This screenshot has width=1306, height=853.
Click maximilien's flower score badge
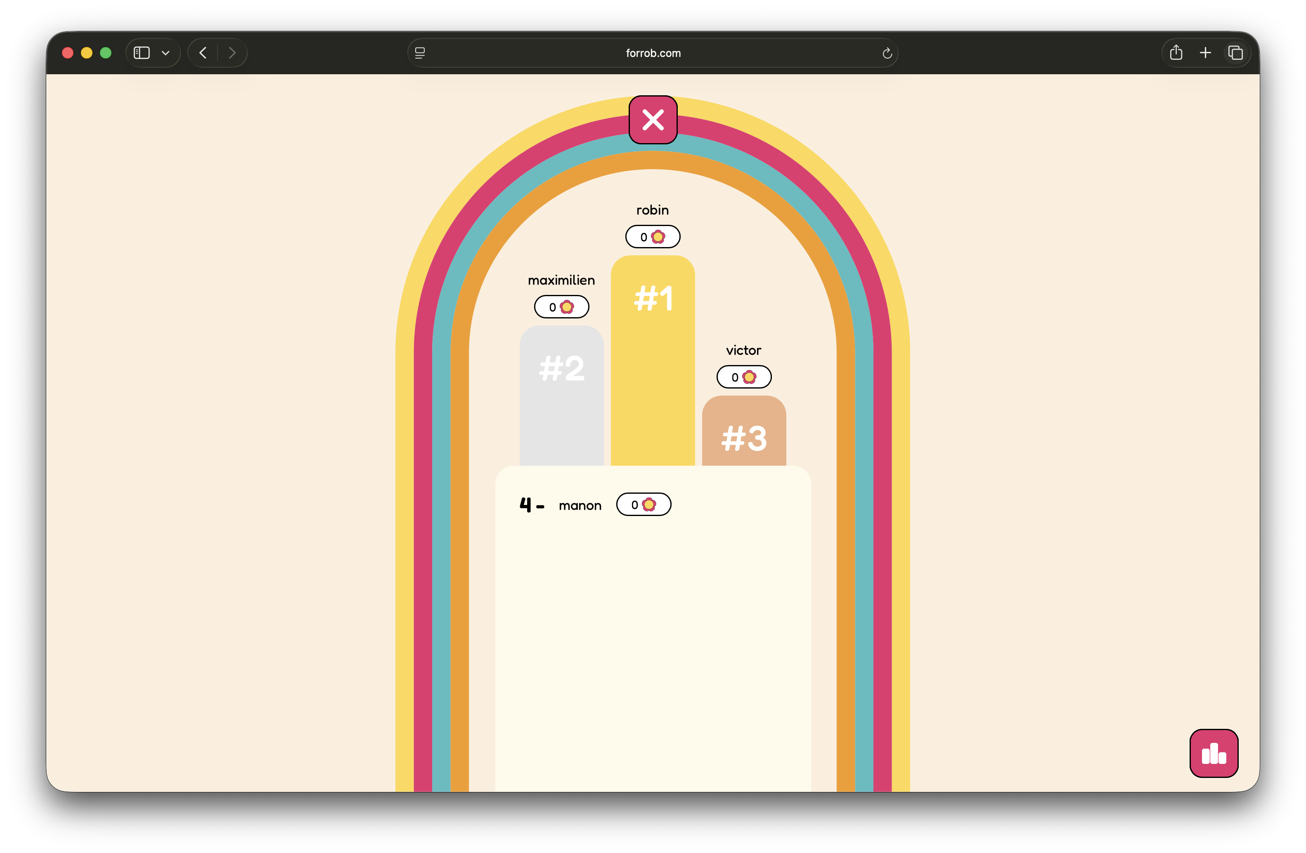(561, 307)
